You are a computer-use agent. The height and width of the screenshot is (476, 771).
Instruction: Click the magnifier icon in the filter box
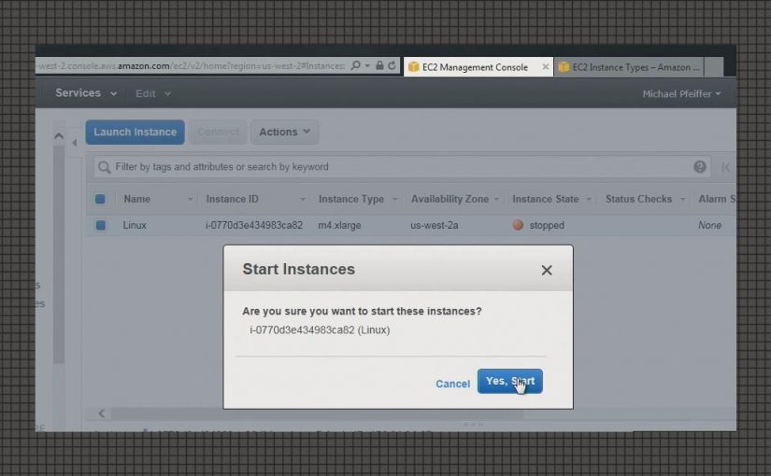pyautogui.click(x=104, y=167)
